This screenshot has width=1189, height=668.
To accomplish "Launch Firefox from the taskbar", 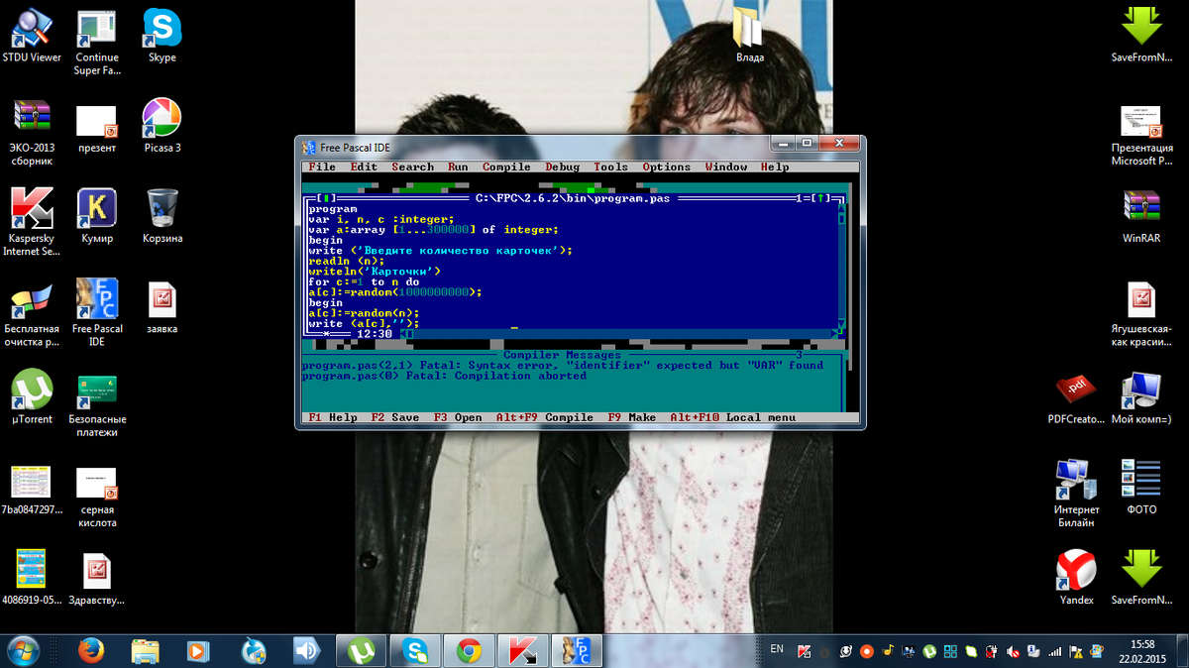I will 90,650.
